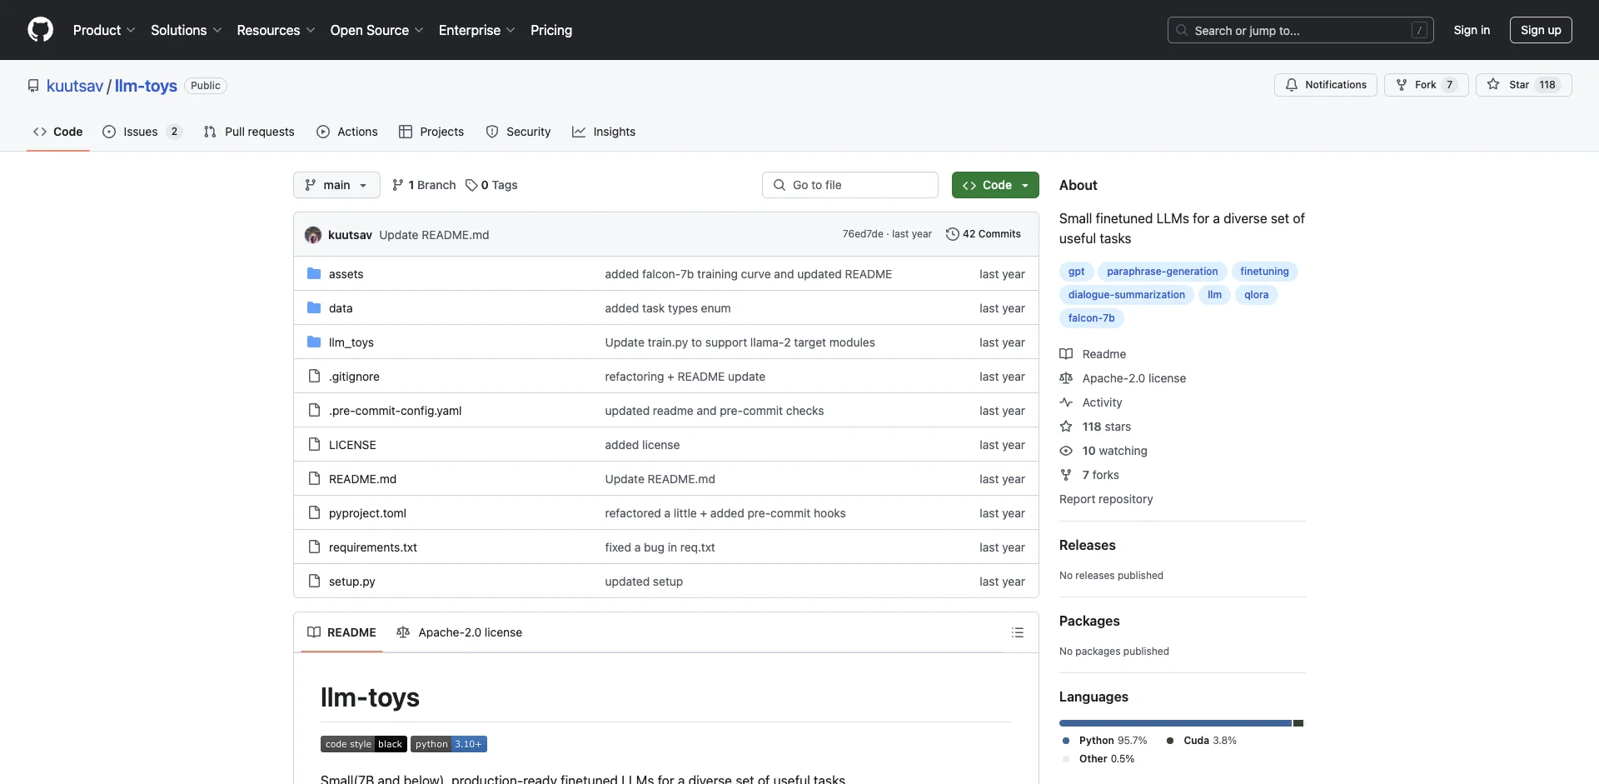Open requirements.txt file
Screen dimensions: 1599x784
[373, 547]
